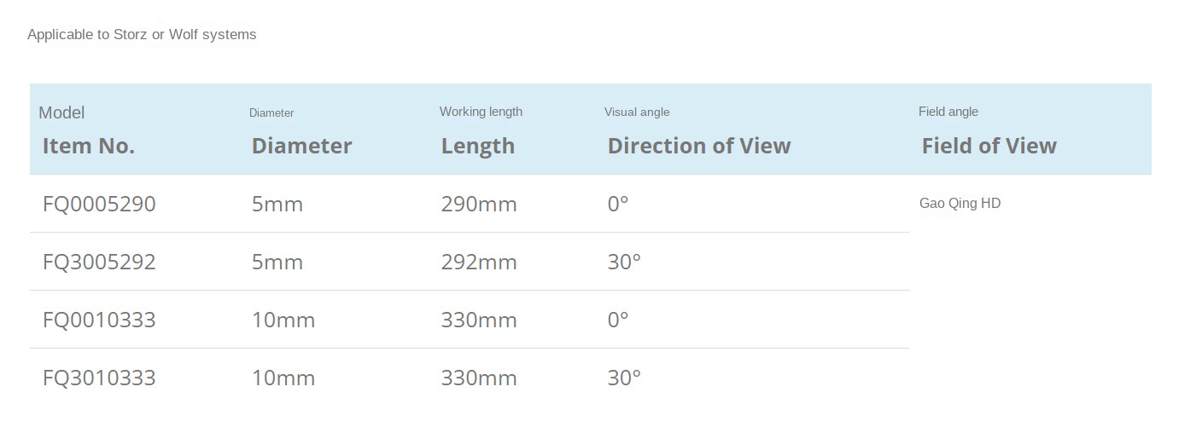The height and width of the screenshot is (427, 1202).
Task: Click the Direction of View header
Action: pos(699,146)
